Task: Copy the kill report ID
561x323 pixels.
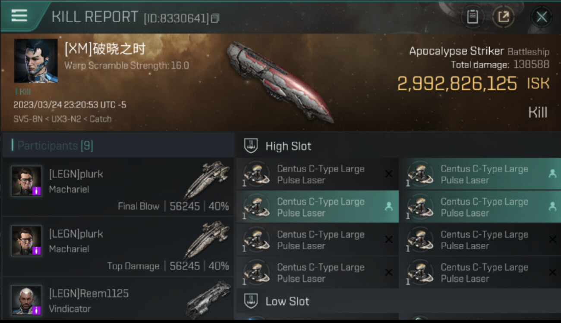Action: (215, 18)
